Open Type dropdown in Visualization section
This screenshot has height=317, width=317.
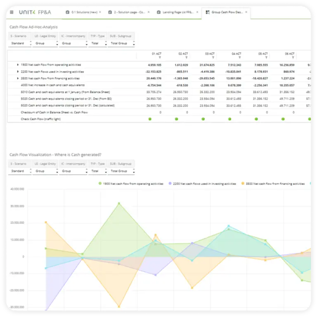(x=98, y=171)
